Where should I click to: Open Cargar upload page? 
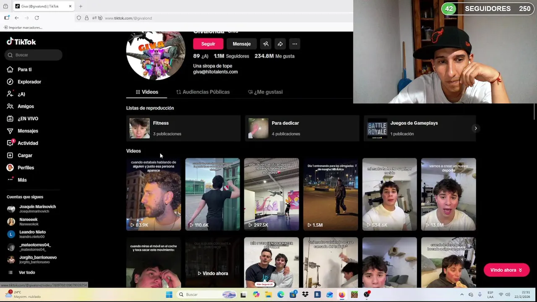20,156
